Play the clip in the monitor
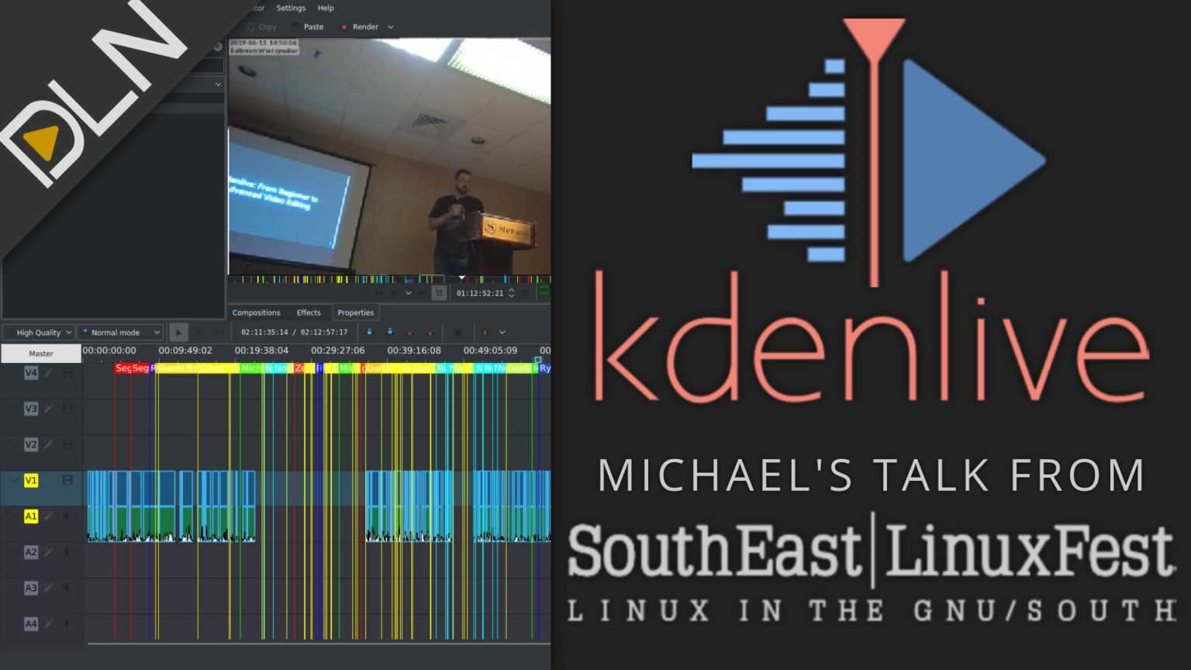 click(394, 293)
